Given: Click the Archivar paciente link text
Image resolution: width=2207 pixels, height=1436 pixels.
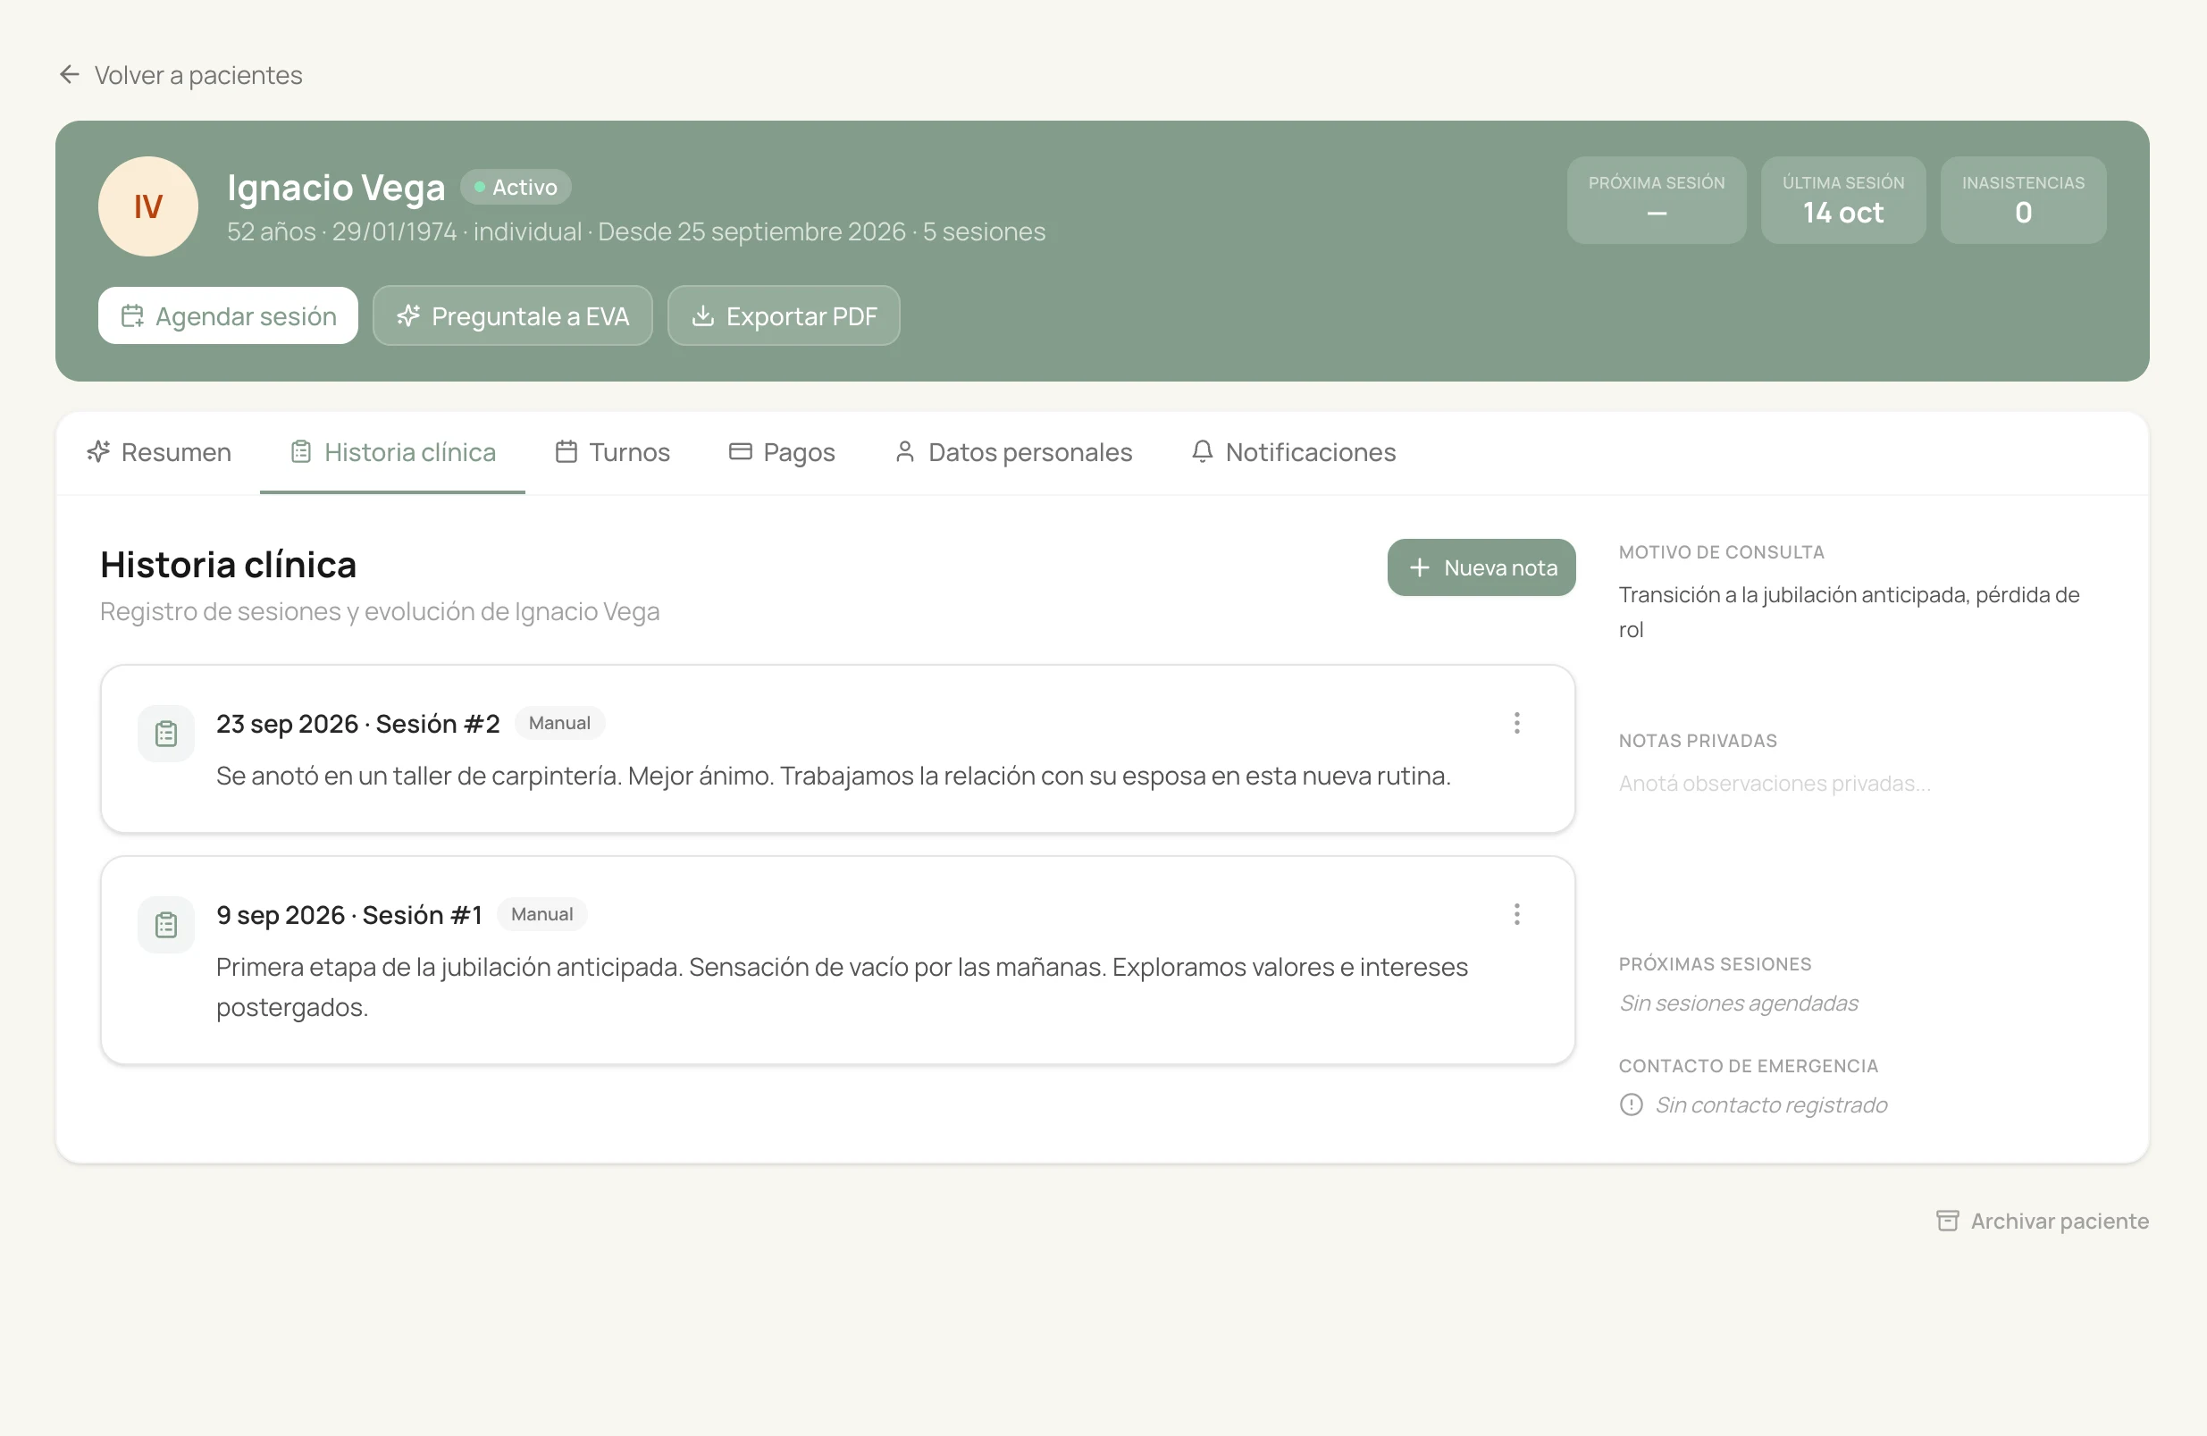Looking at the screenshot, I should pos(2060,1221).
